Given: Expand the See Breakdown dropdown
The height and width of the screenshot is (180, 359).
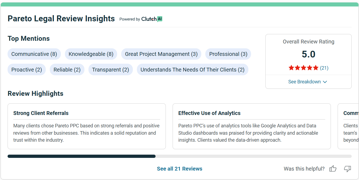Looking at the screenshot, I should (x=305, y=82).
